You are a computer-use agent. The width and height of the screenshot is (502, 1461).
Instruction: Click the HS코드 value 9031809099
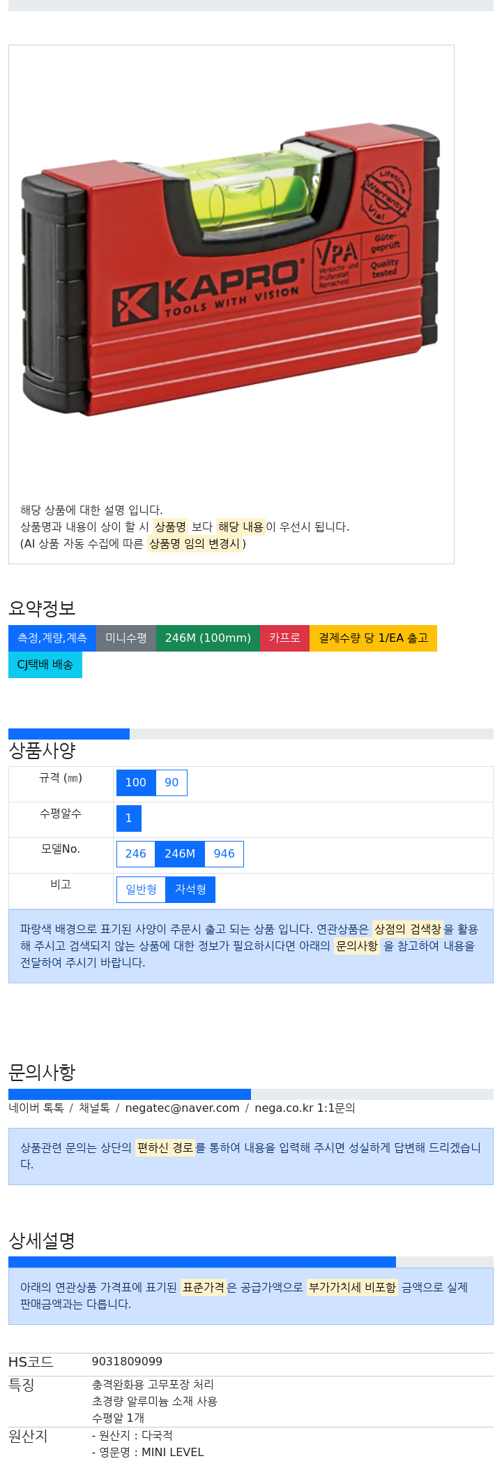pos(127,1362)
